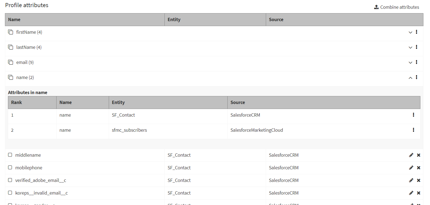This screenshot has height=205, width=430.
Task: Expand the email attribute group chevron
Action: (x=410, y=63)
